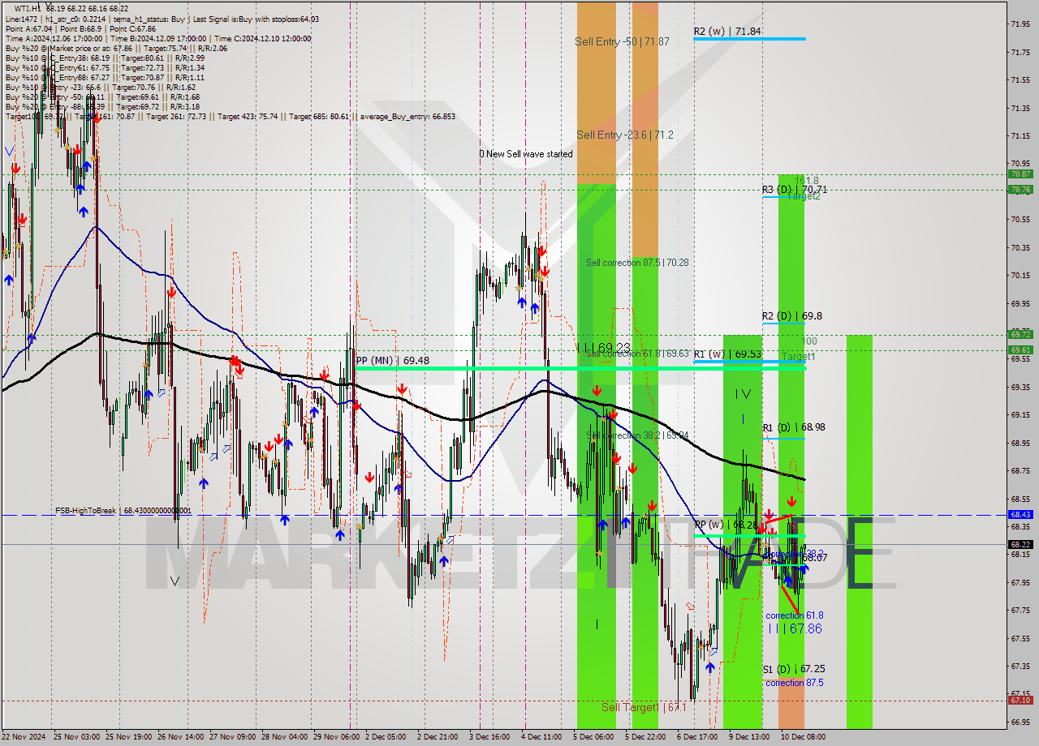Click the 'Sell correction 61.8 | 69.63' label
1039x746 pixels.
[637, 354]
